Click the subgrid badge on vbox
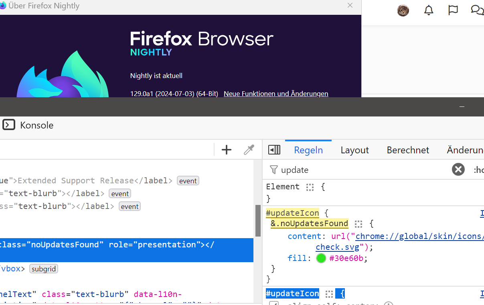Screen dimensions: 484x305 (x=44, y=269)
